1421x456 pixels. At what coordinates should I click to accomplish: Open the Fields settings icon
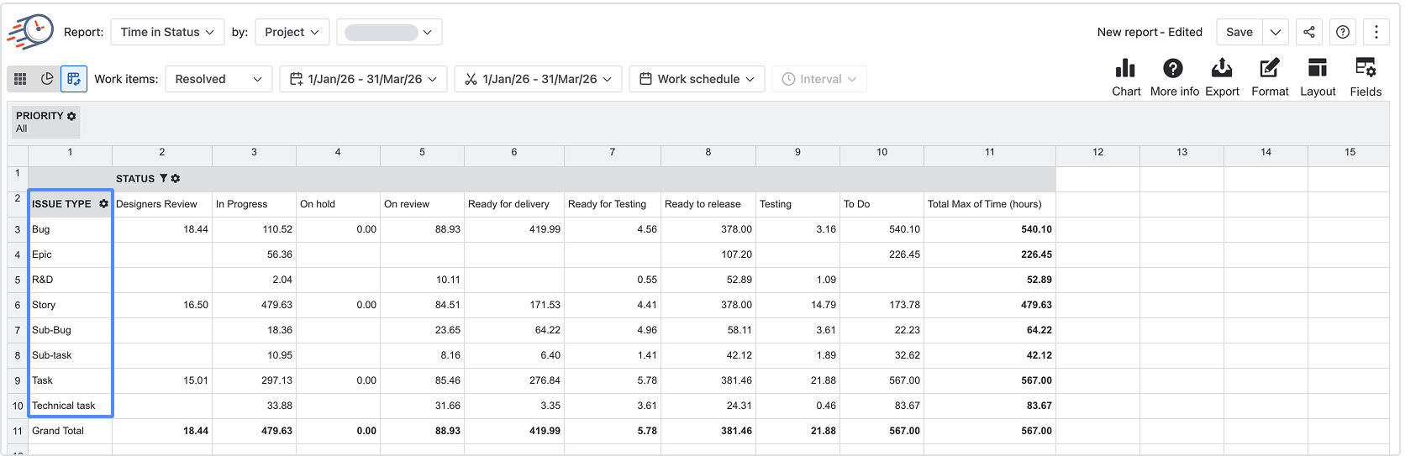click(x=1366, y=68)
